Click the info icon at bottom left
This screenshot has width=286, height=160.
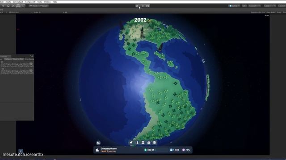21,151
